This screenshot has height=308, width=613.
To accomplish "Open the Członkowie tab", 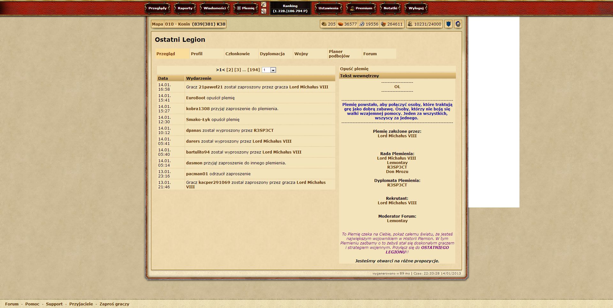I will coord(238,54).
